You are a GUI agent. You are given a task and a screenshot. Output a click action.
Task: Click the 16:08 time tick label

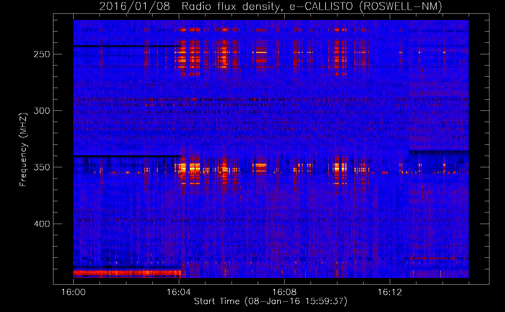pyautogui.click(x=284, y=292)
